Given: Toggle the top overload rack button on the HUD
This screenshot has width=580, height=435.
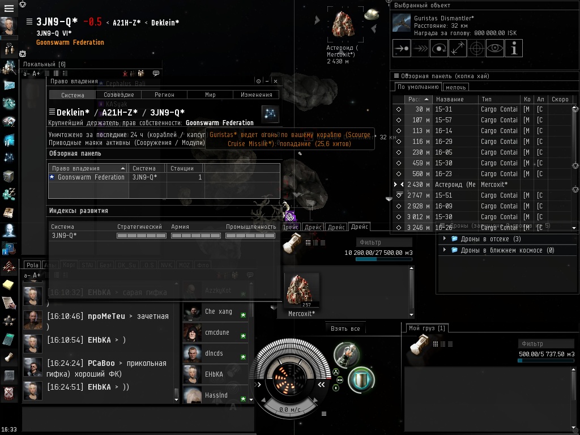Looking at the screenshot, I should click(x=336, y=372).
